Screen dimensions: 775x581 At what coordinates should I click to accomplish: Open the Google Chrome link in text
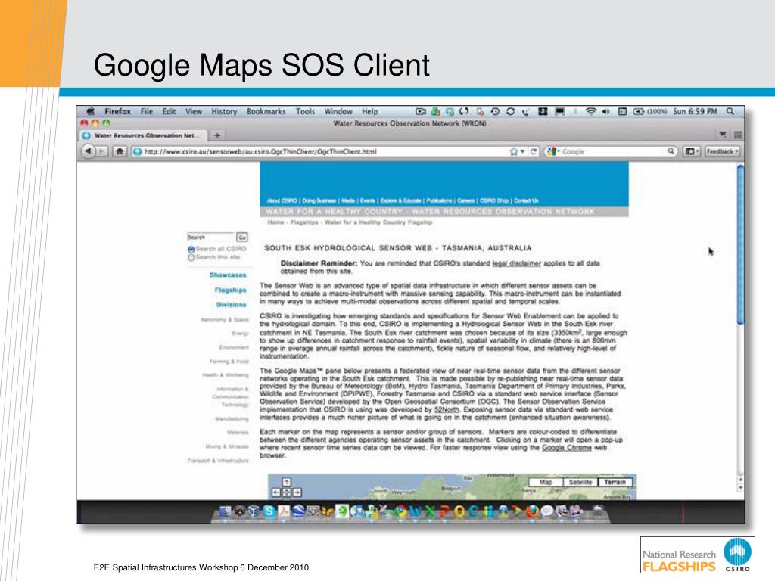(566, 448)
